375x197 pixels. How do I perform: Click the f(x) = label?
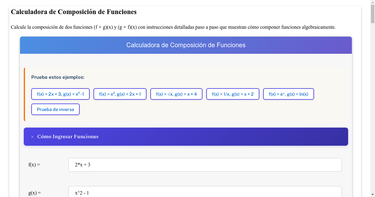[x=34, y=164]
